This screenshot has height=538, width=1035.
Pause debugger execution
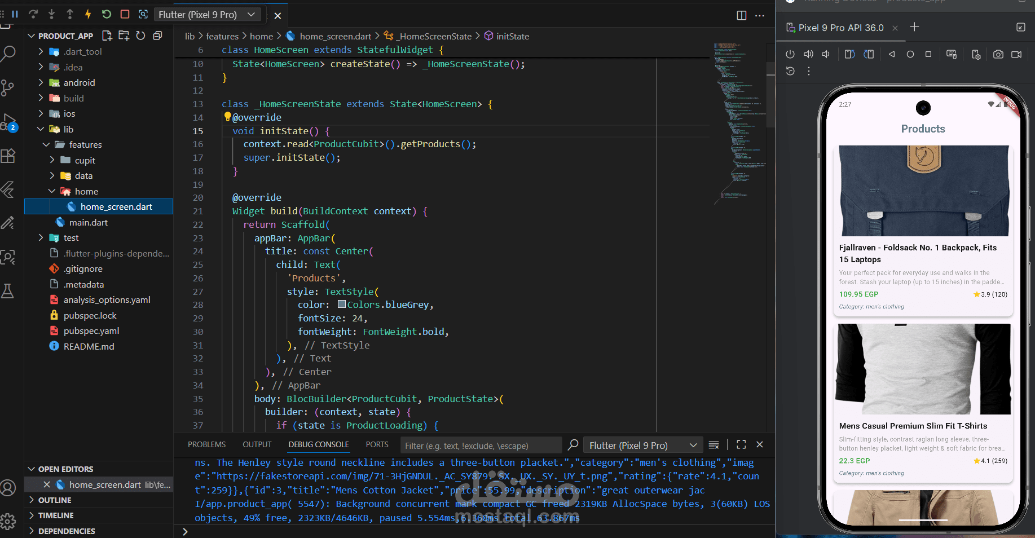15,14
